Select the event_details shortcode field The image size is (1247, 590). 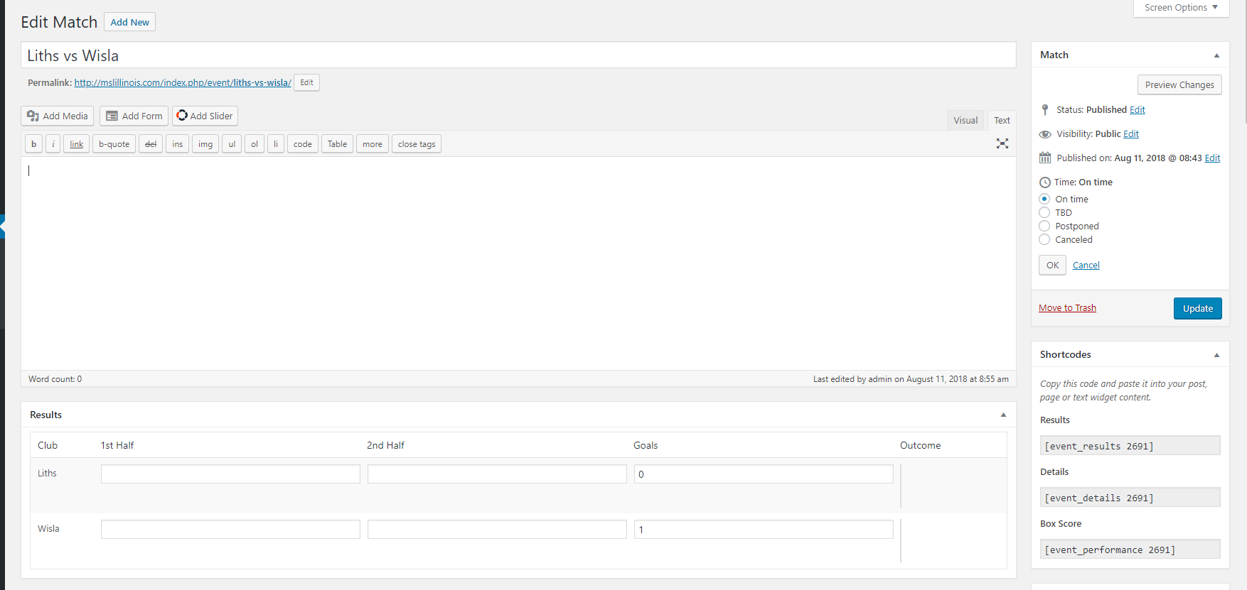point(1130,497)
